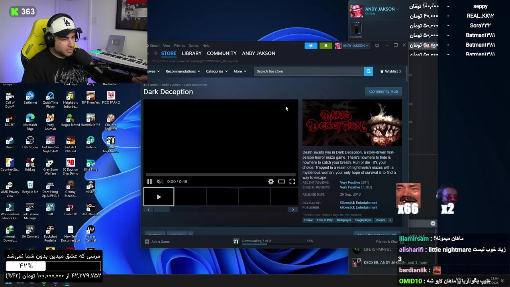Open OBS Studio desktop icon
The width and height of the screenshot is (510, 287).
pyautogui.click(x=30, y=143)
